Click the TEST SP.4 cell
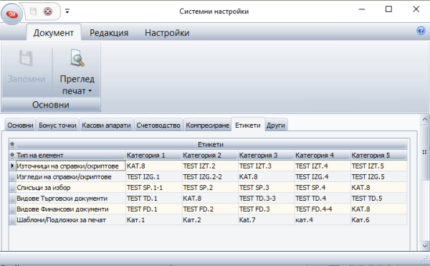Screen dimensions: 430x266 coord(322,188)
